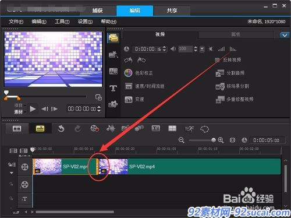
Task: Open 速度/时间流逝 speed settings
Action: click(x=144, y=86)
